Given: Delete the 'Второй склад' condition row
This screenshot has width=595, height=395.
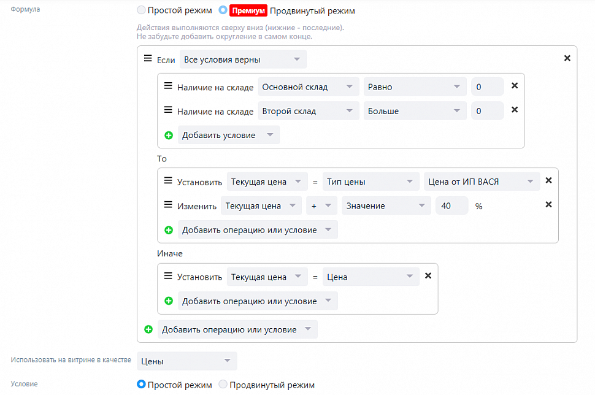Looking at the screenshot, I should coord(515,110).
